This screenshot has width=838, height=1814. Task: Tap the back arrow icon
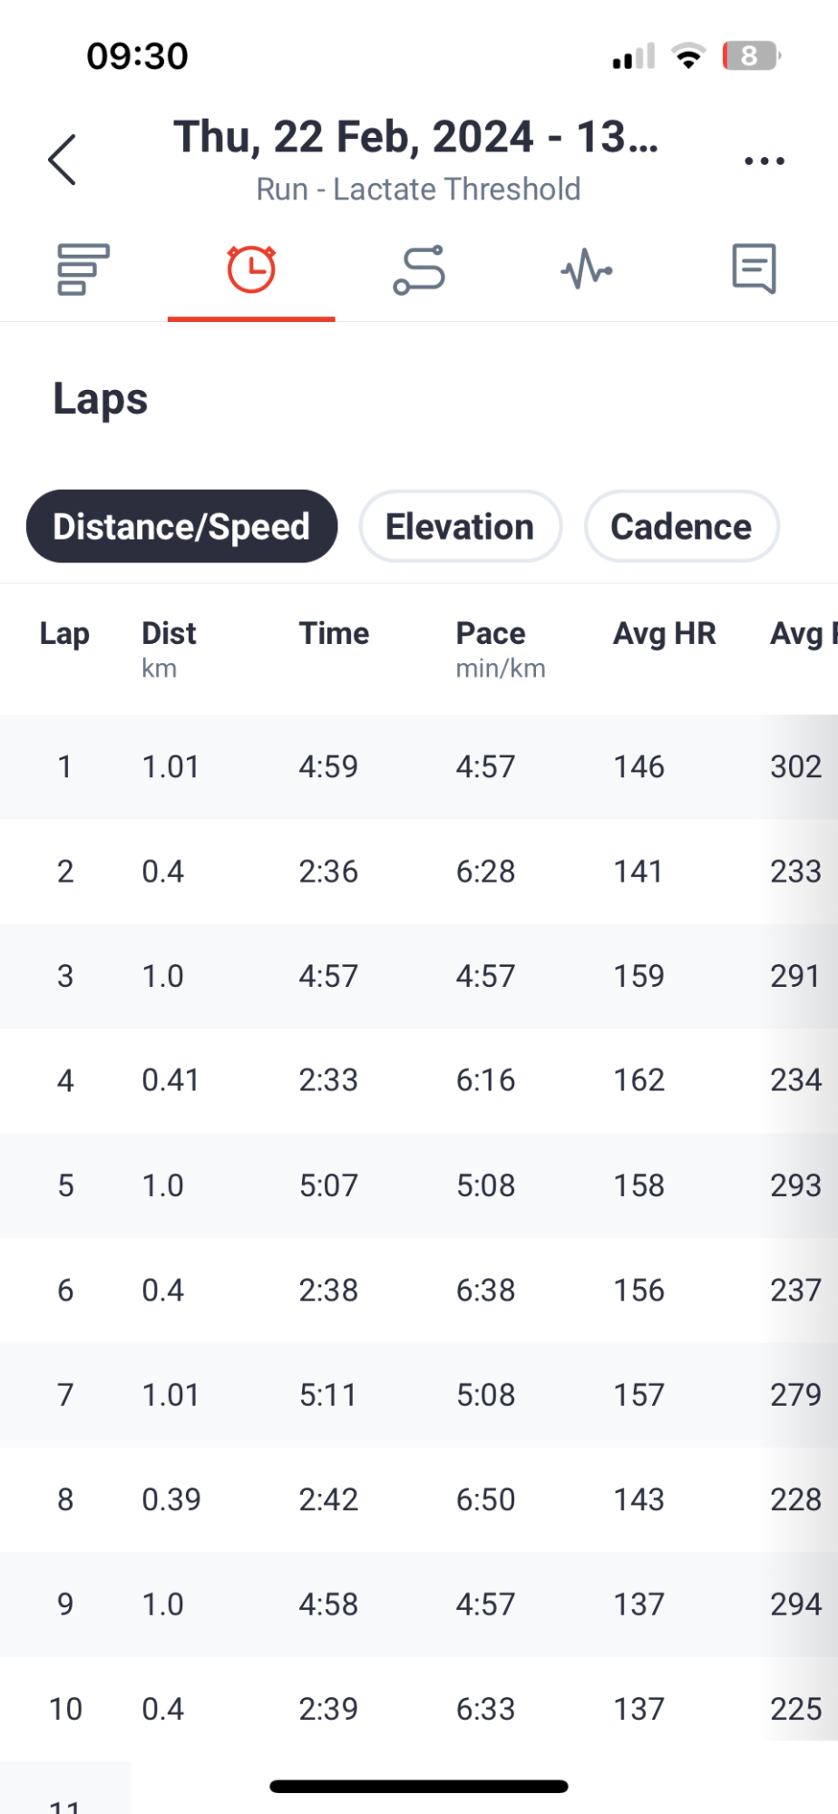point(62,161)
